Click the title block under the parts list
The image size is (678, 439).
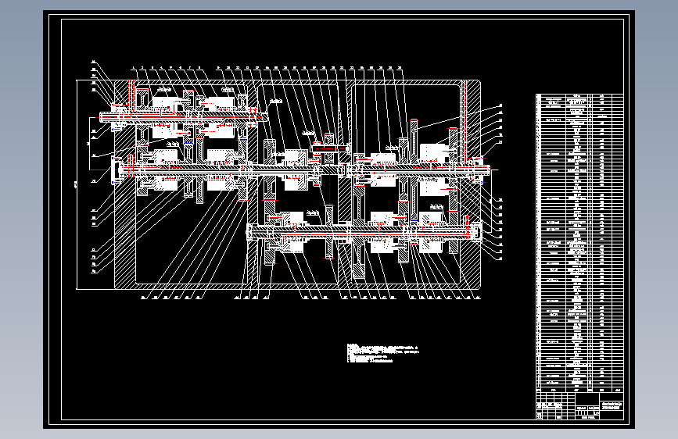click(579, 405)
